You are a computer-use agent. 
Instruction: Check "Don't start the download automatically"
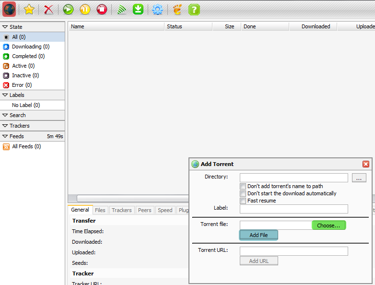tap(243, 193)
